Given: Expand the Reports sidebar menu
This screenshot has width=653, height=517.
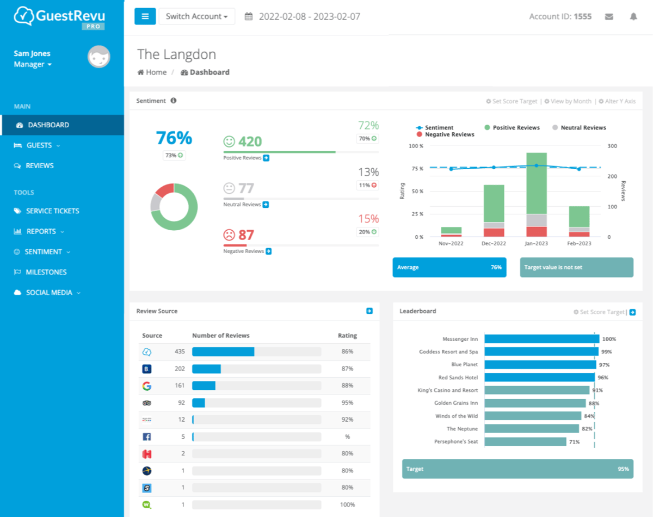Looking at the screenshot, I should coord(41,231).
